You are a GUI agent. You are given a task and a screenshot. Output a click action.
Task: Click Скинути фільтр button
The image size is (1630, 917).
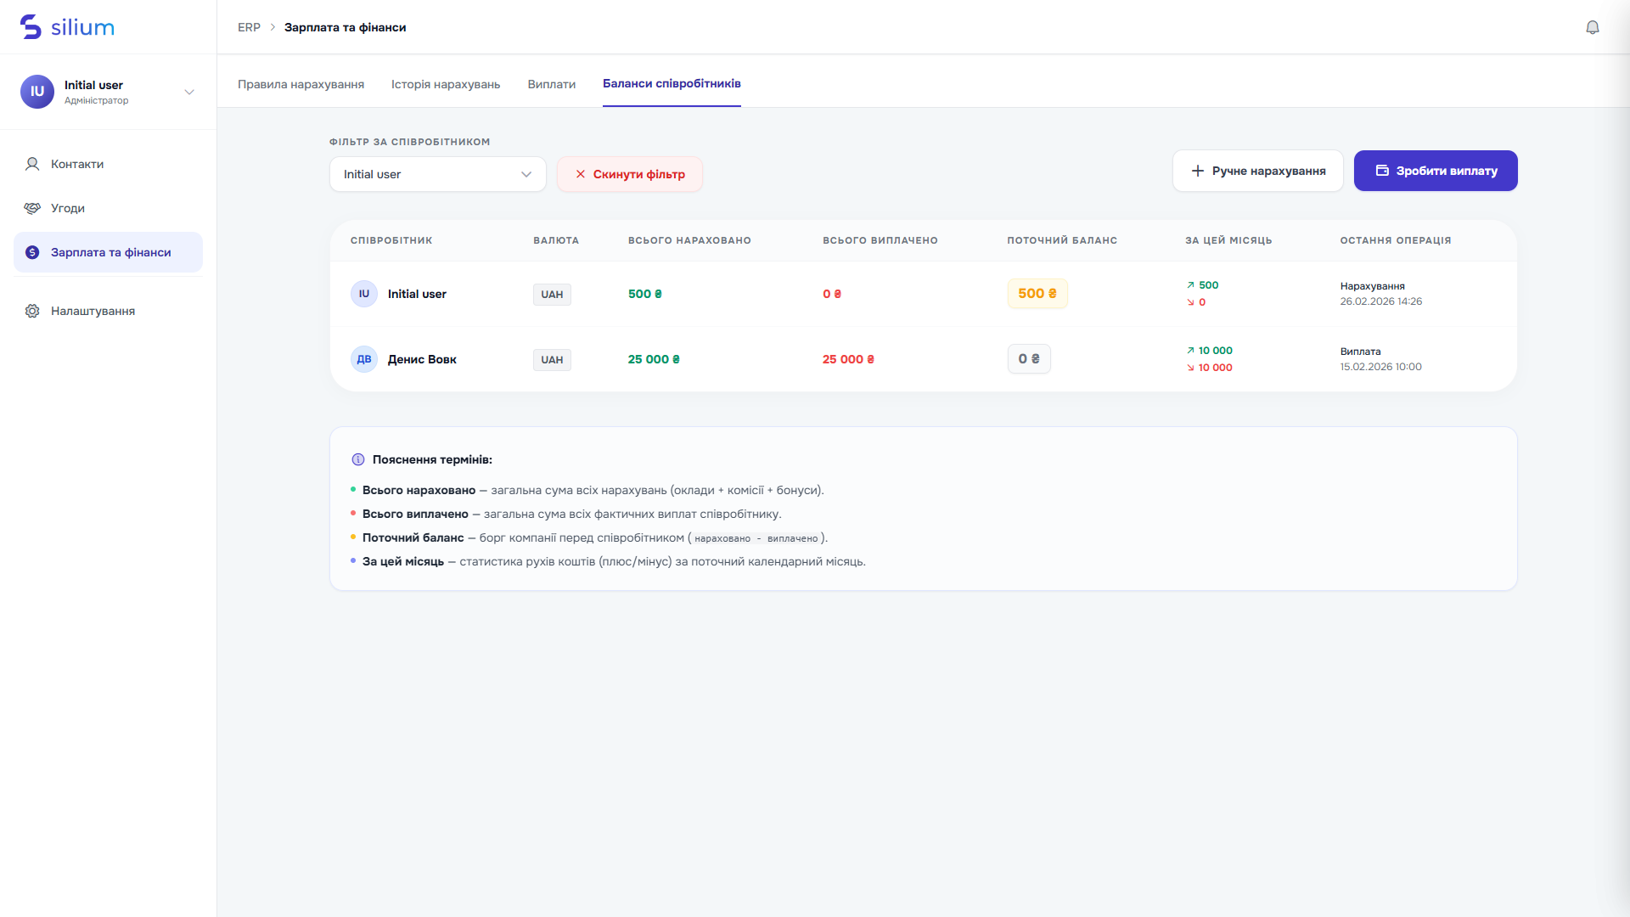[x=630, y=174]
